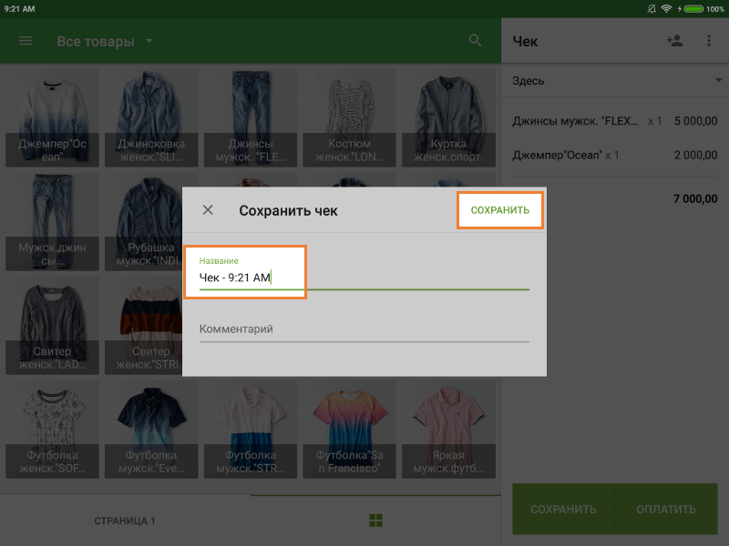Select the Джемпер Ocean product thumbnail
729x546 pixels.
[52, 118]
